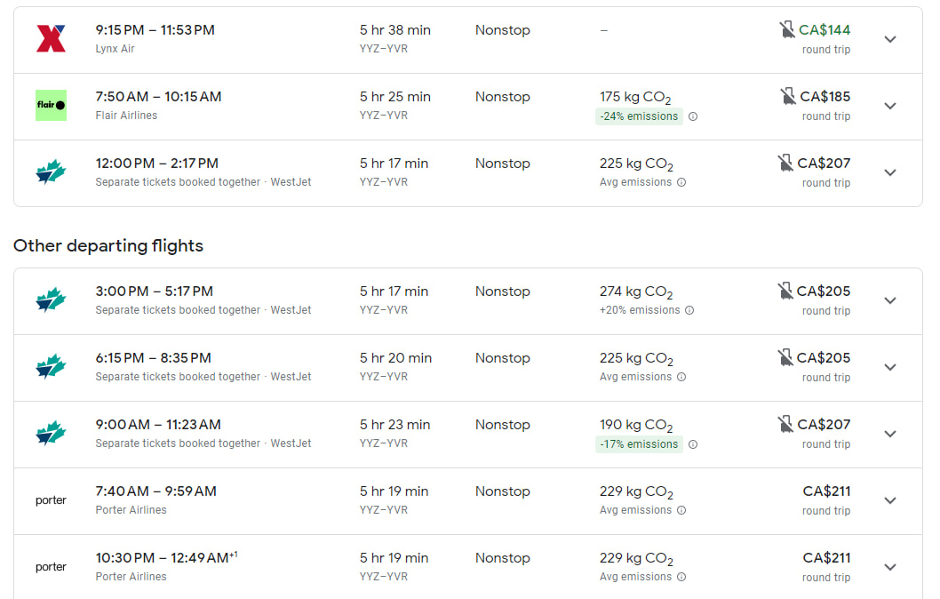Open the info icon beside -17% emissions
The width and height of the screenshot is (940, 599).
[692, 444]
